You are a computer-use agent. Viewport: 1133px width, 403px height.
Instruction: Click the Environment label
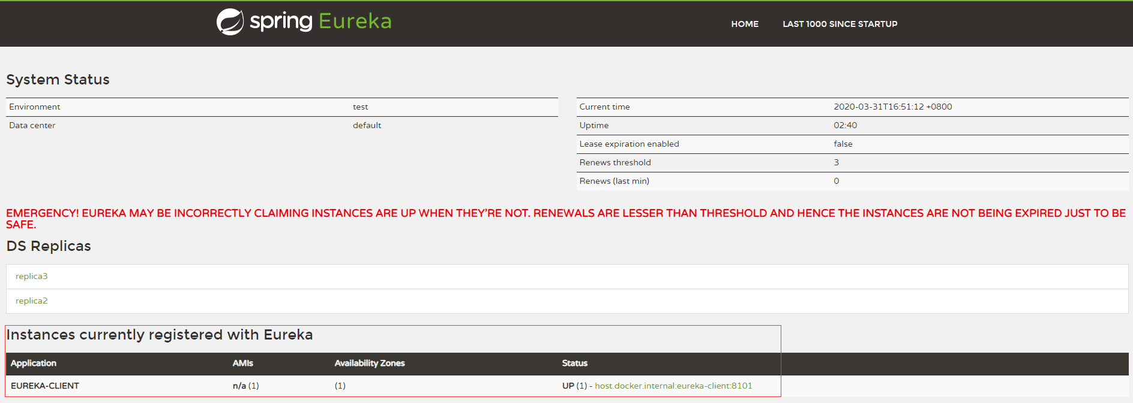click(x=35, y=107)
